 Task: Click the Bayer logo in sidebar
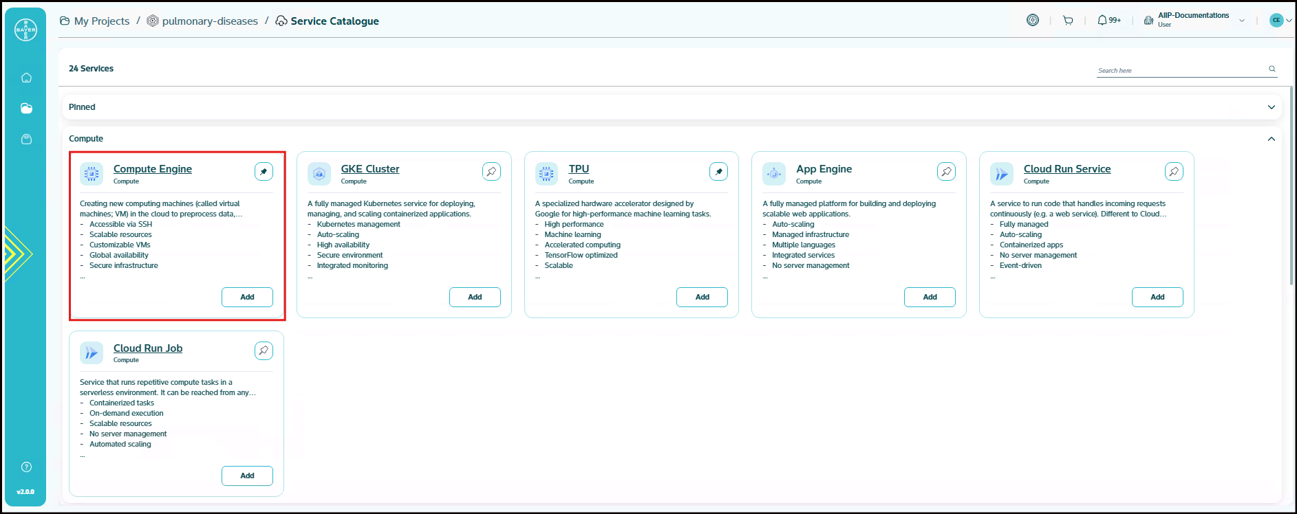pos(25,30)
